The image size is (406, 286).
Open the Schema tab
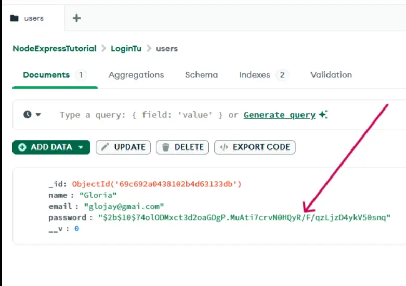tap(202, 75)
